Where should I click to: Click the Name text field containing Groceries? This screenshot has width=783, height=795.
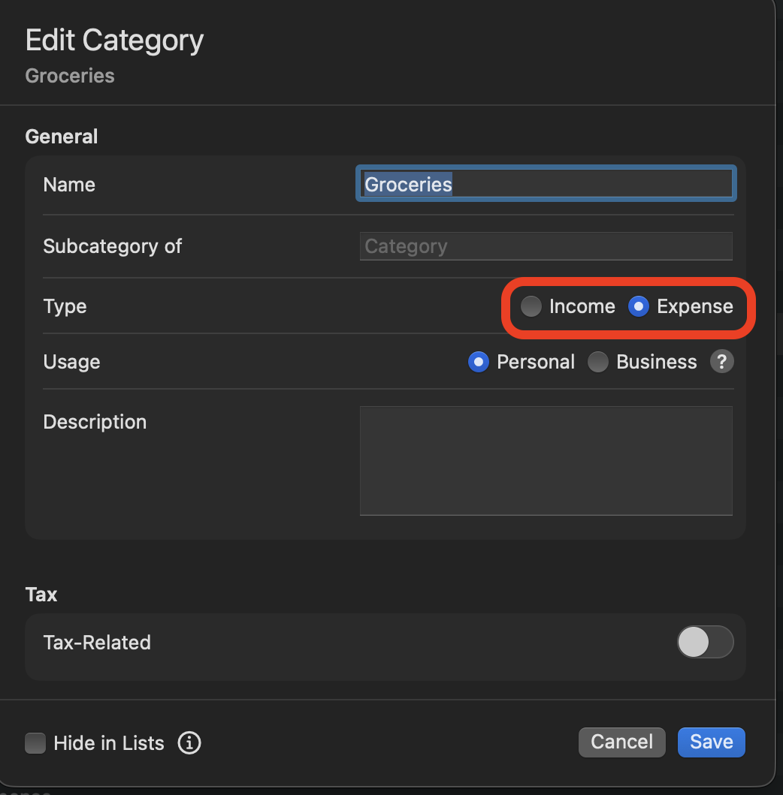pos(546,185)
